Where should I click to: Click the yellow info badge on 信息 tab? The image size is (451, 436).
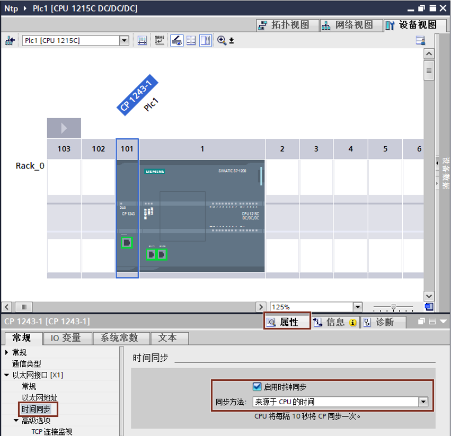(353, 323)
